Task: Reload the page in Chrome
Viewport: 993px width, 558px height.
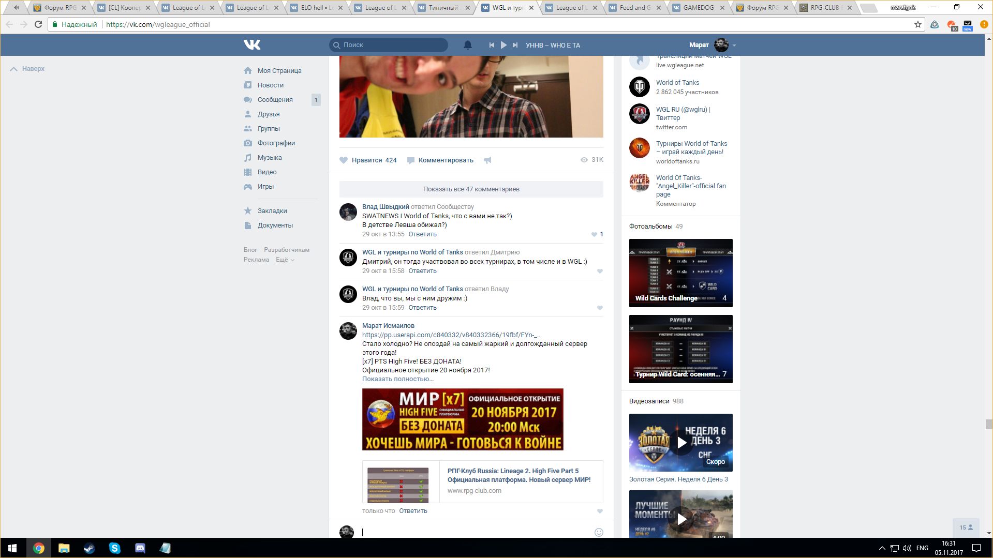Action: (x=38, y=24)
